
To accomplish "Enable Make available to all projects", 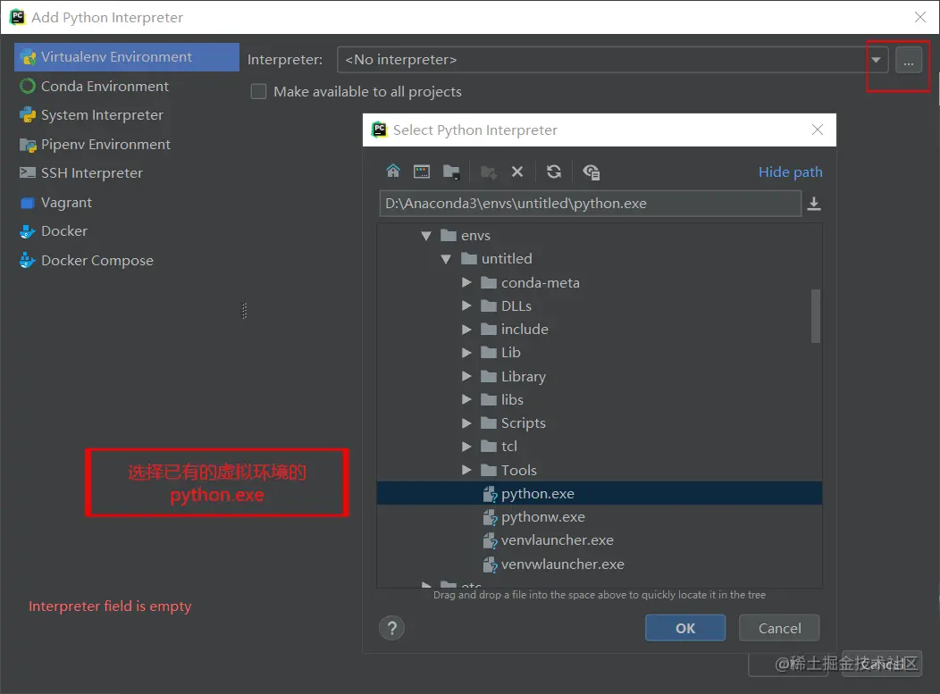I will coord(258,91).
